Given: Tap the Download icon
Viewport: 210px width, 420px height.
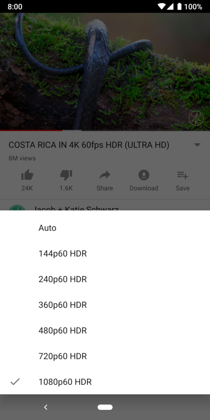Looking at the screenshot, I should coord(144,175).
